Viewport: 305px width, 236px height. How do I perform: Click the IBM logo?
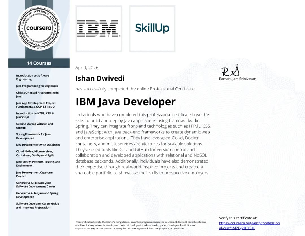point(99,29)
